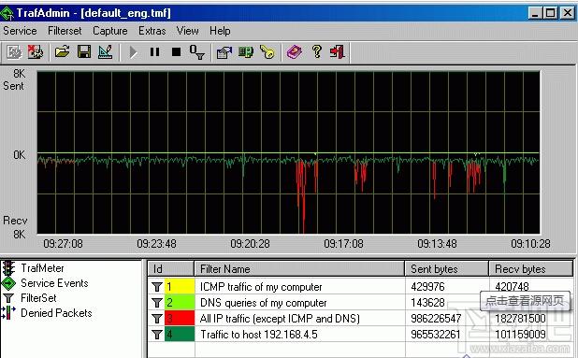Select Service Events in the left tree

54,283
